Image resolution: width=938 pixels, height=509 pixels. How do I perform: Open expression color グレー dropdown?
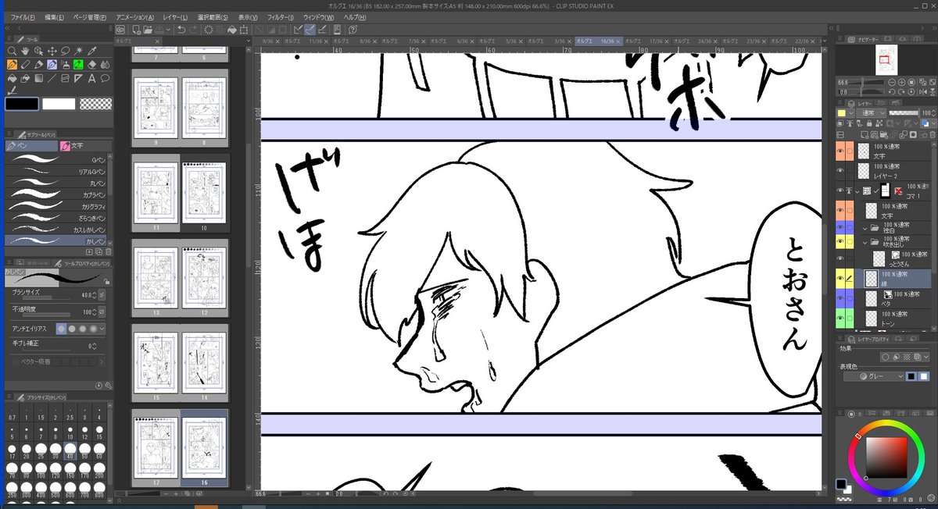click(874, 376)
